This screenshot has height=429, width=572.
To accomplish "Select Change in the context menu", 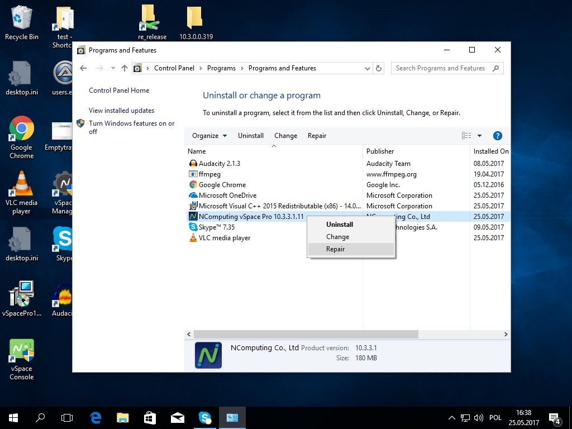I will click(x=337, y=237).
